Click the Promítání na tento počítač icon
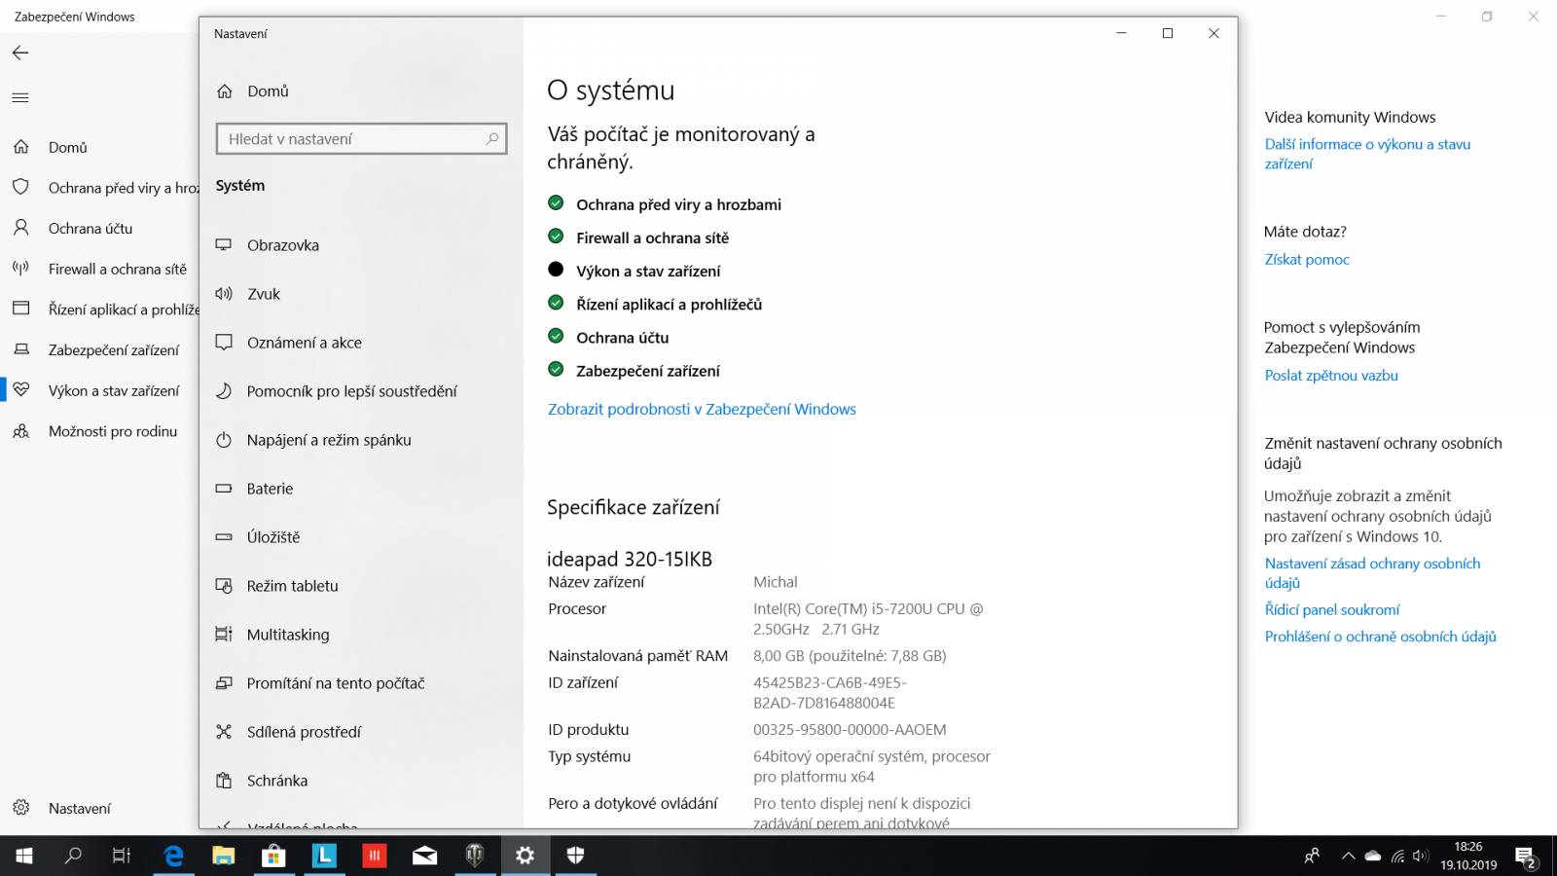The width and height of the screenshot is (1557, 876). tap(224, 683)
